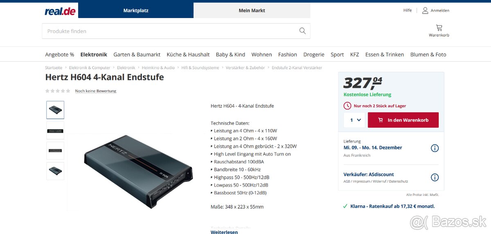The image size is (491, 234).
Task: Open the user account icon
Action: click(425, 10)
